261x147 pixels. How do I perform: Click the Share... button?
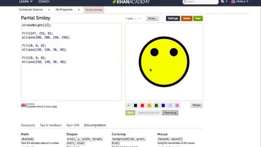tap(153, 18)
